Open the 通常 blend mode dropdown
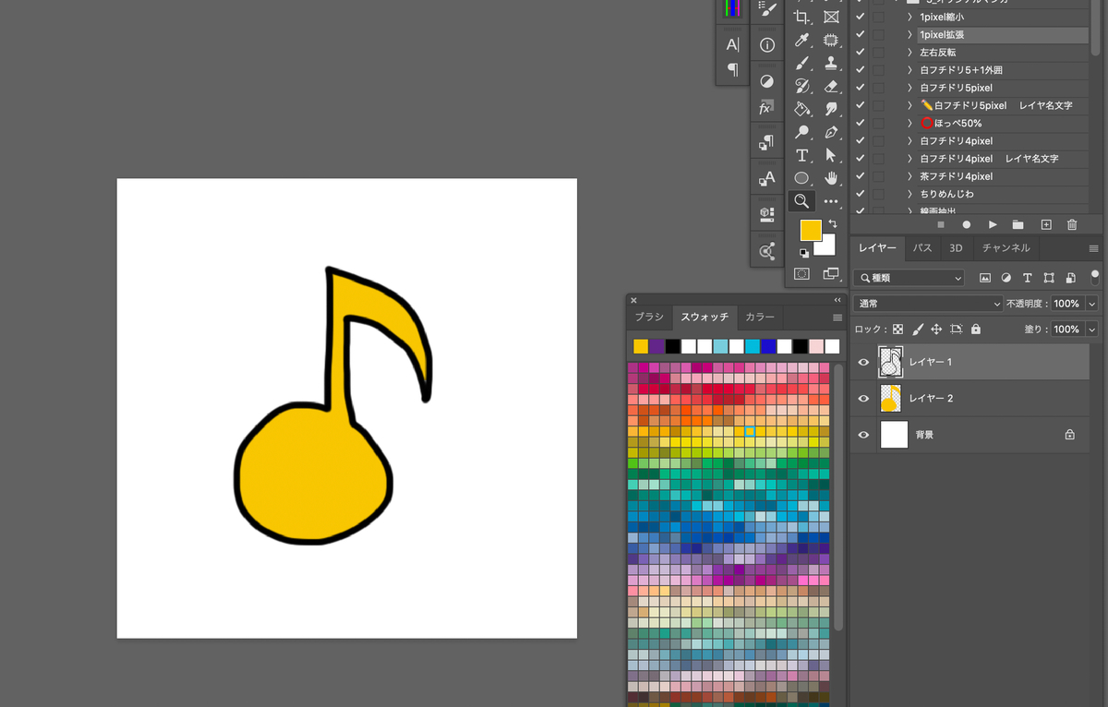 (928, 303)
